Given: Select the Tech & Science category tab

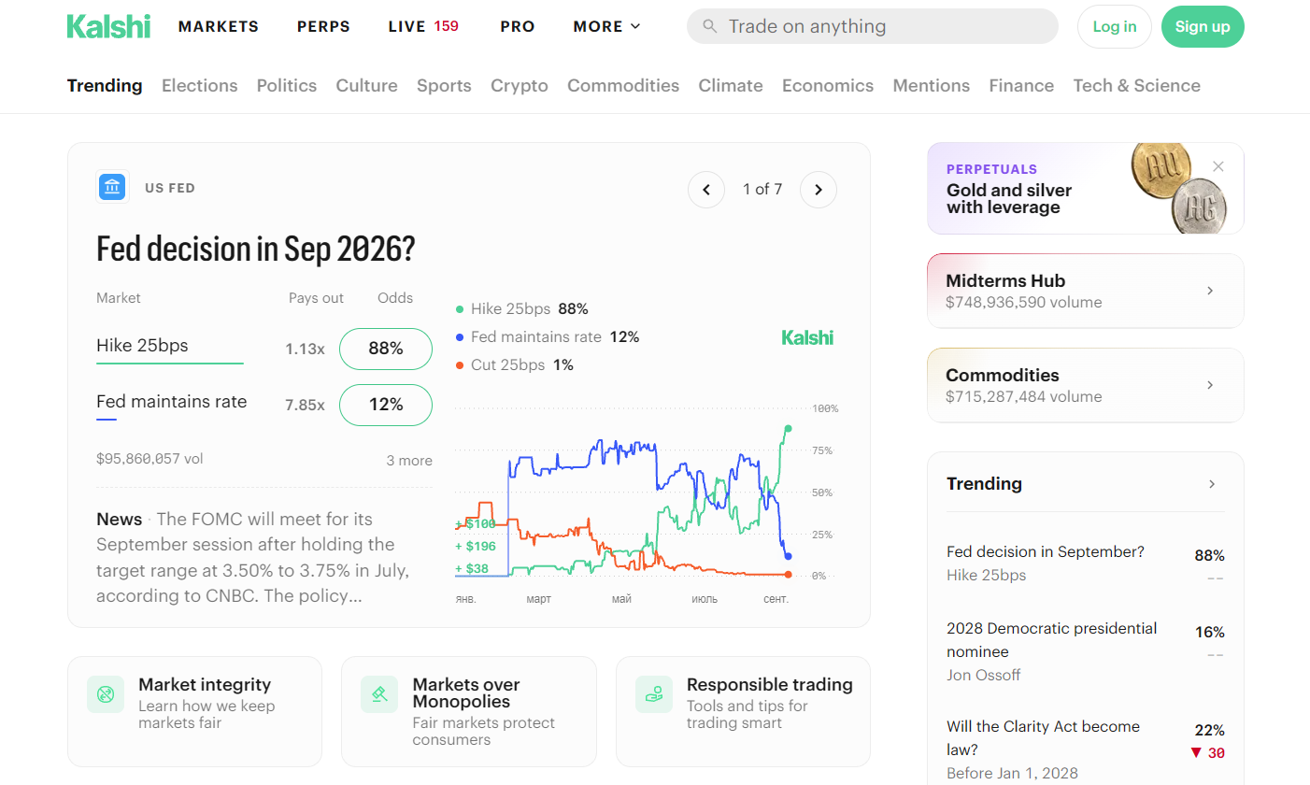Looking at the screenshot, I should coord(1137,85).
